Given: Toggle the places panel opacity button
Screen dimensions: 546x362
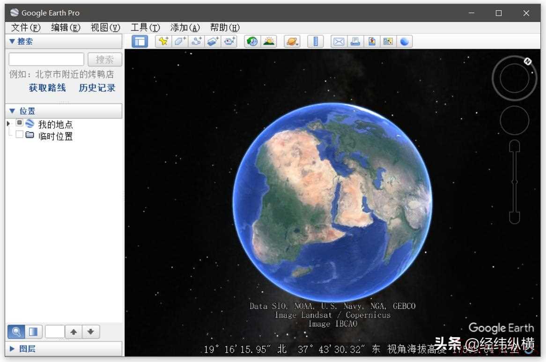Looking at the screenshot, I should [x=33, y=332].
